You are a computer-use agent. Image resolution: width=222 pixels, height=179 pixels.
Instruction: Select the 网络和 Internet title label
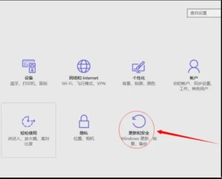click(x=83, y=78)
